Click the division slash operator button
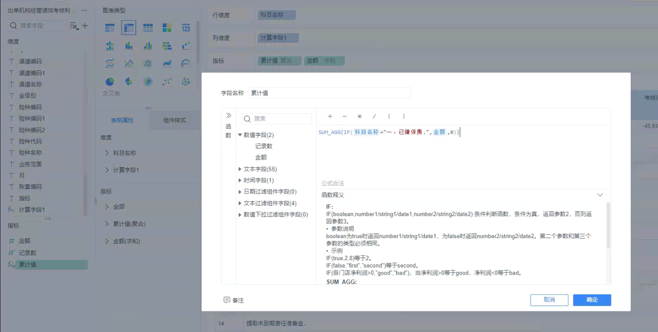The width and height of the screenshot is (658, 332). click(x=374, y=116)
